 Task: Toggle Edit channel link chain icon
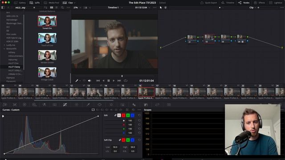click(115, 115)
